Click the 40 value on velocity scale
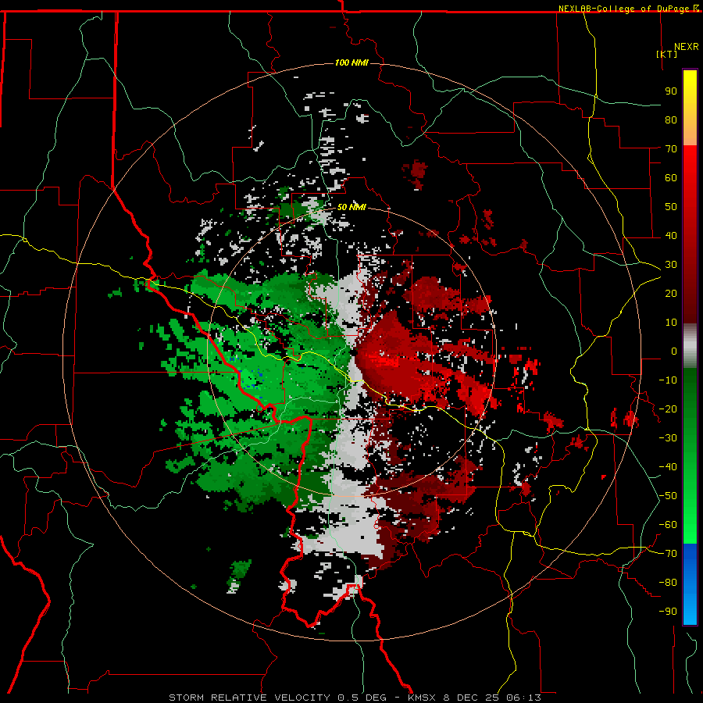Image resolution: width=703 pixels, height=703 pixels. (x=671, y=235)
